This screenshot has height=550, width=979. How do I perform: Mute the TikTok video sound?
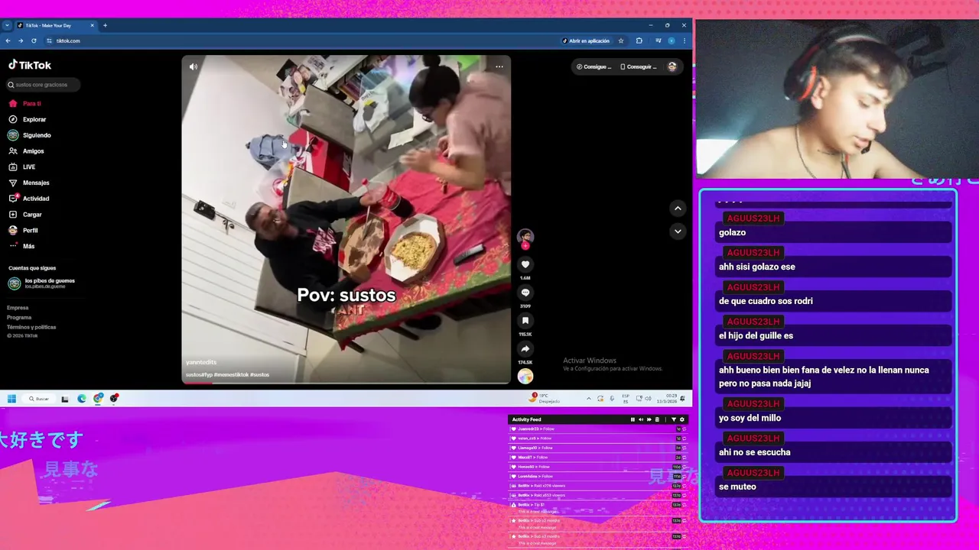194,66
